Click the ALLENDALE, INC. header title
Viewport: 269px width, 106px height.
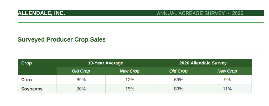pyautogui.click(x=41, y=13)
